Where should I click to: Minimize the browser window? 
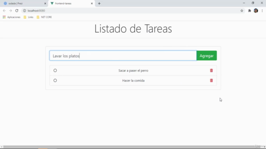(x=244, y=3)
